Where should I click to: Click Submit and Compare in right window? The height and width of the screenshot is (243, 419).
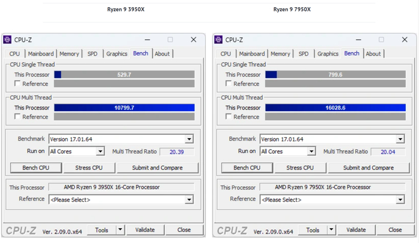[368, 168]
